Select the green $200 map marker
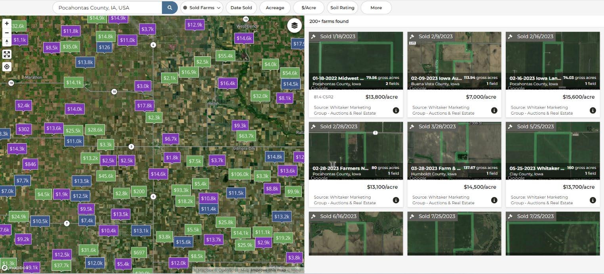Viewport: 604px width, 274px height. tap(139, 192)
